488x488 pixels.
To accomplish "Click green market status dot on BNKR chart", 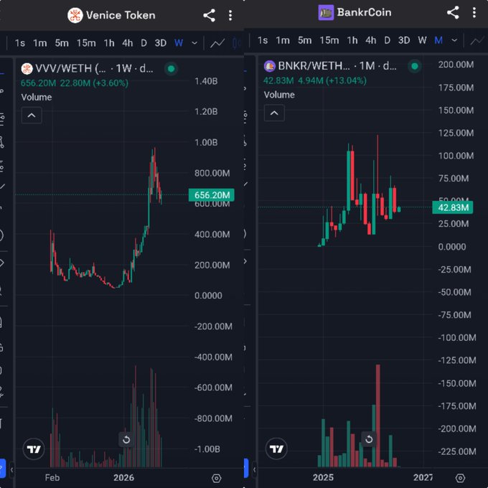I will pos(415,66).
